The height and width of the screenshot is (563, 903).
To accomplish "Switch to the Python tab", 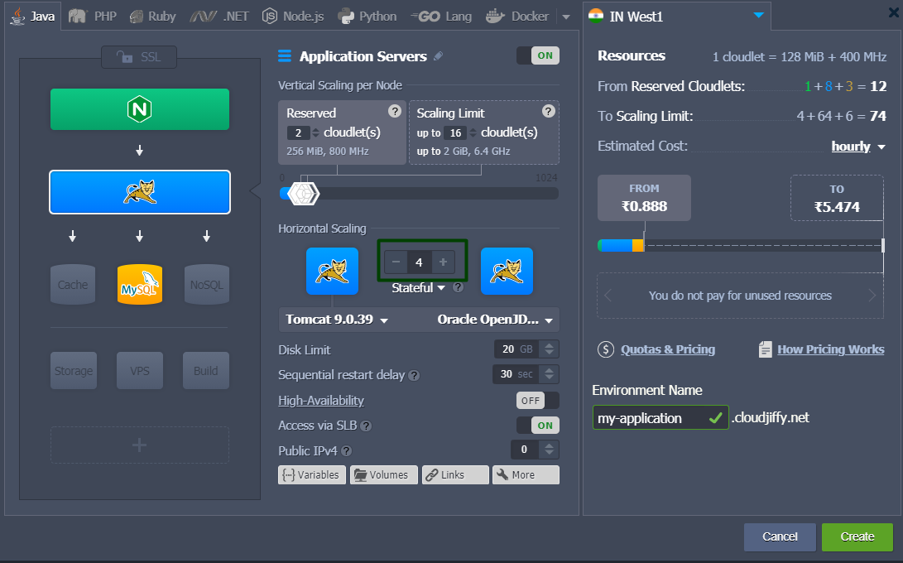I will 367,16.
